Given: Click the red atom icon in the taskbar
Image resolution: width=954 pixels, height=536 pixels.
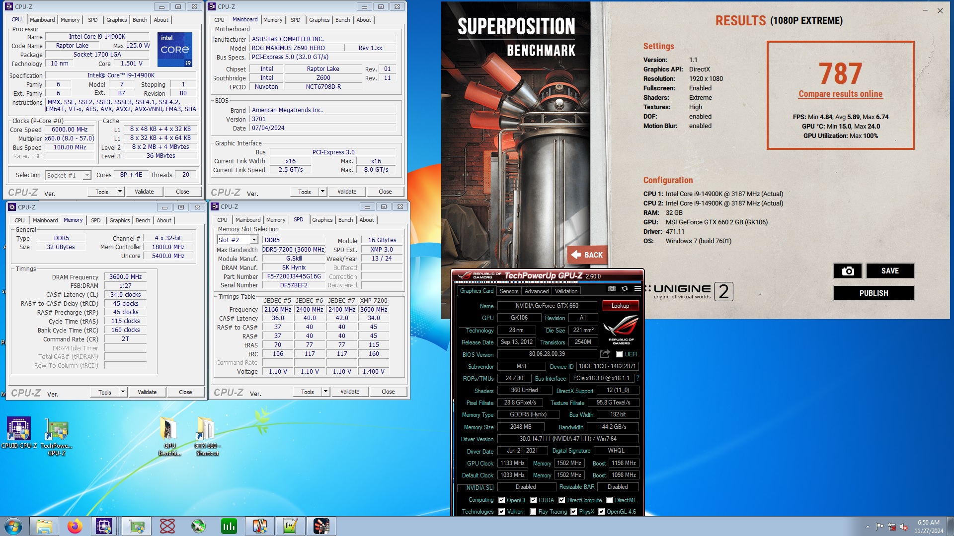Looking at the screenshot, I should 167,526.
